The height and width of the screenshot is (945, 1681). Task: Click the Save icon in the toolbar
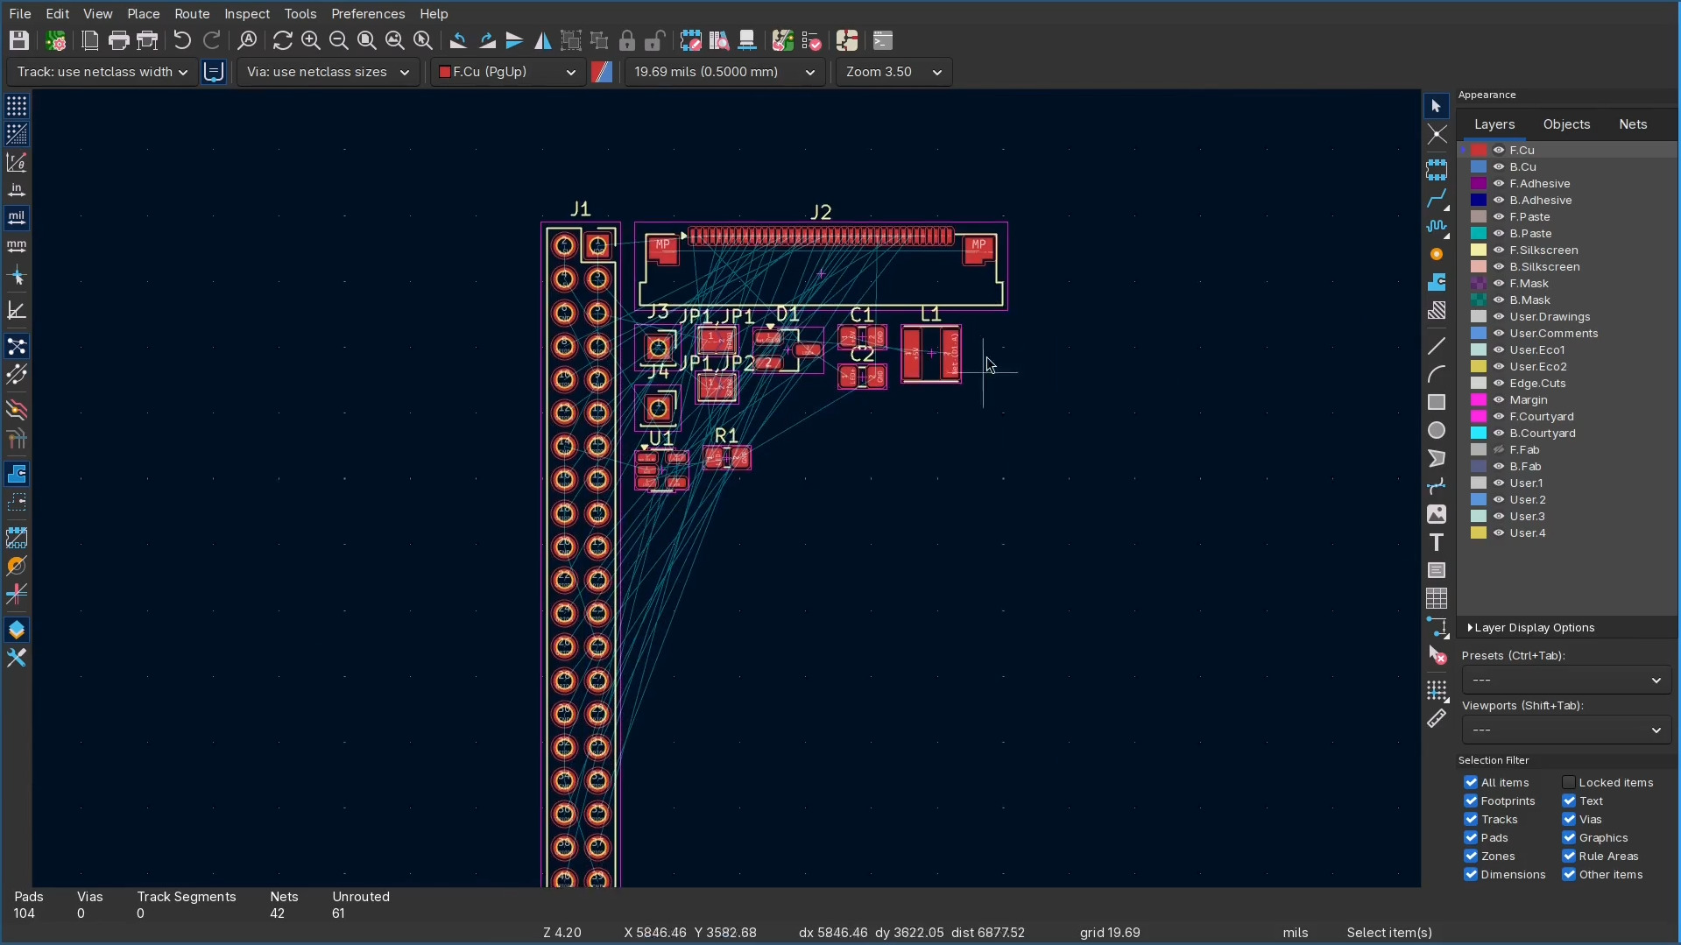click(x=19, y=41)
